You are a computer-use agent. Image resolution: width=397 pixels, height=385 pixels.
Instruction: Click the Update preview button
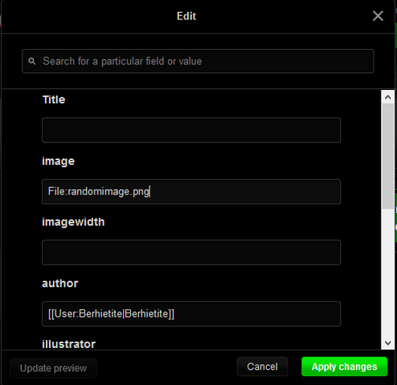tap(53, 368)
